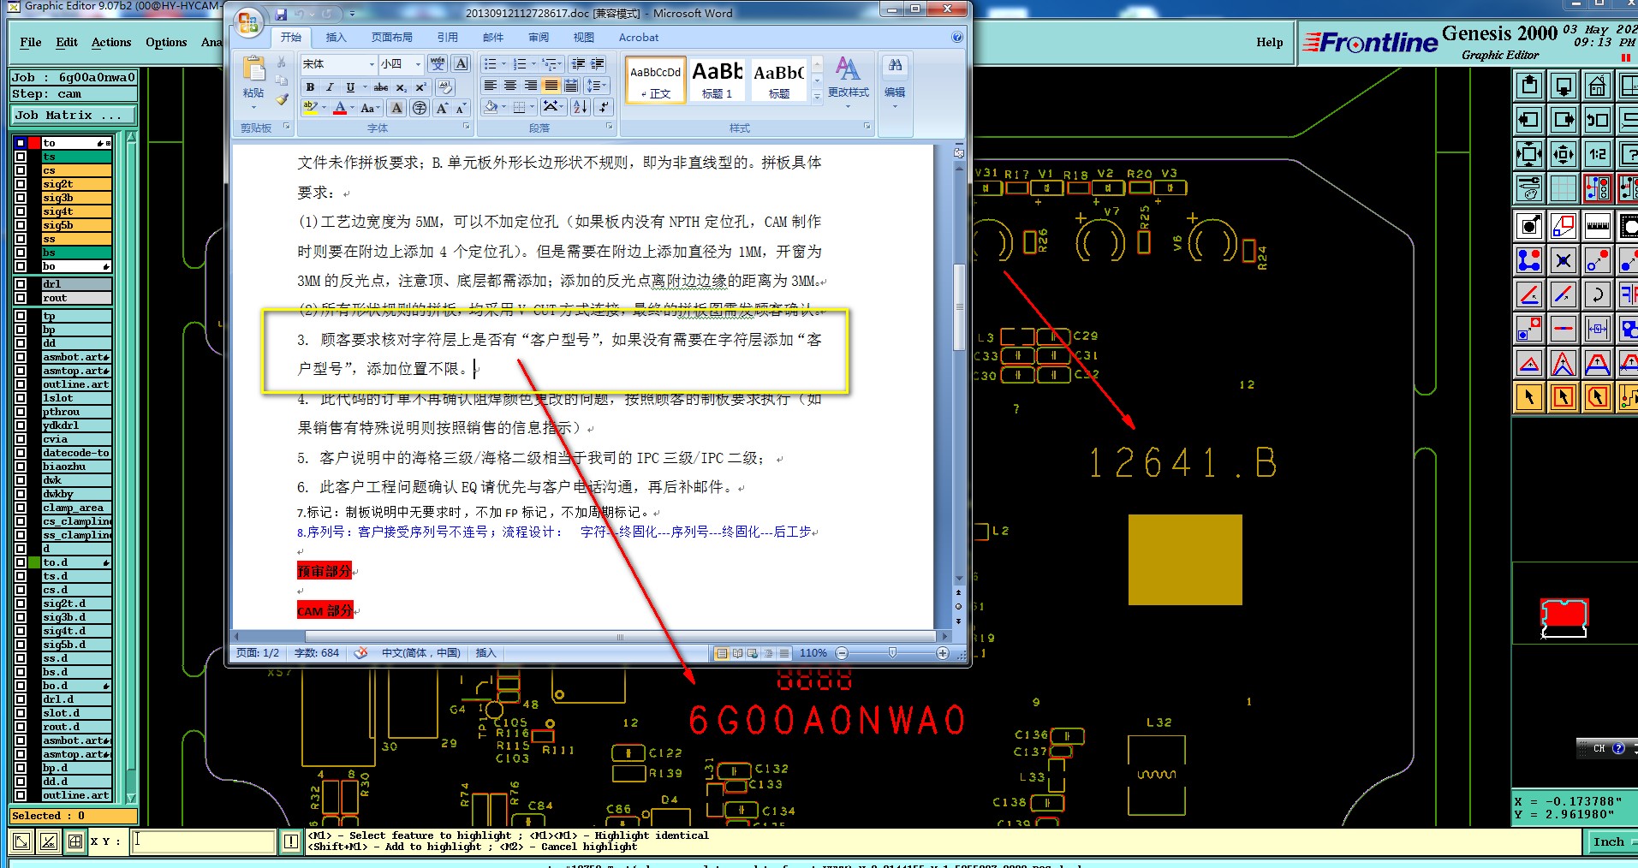Toggle the checkbox for layer drl
The width and height of the screenshot is (1638, 868).
tap(21, 284)
